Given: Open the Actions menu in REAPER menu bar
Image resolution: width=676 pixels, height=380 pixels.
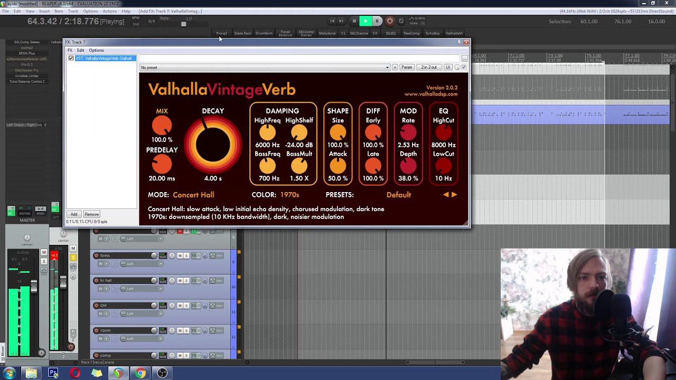Looking at the screenshot, I should (x=110, y=11).
